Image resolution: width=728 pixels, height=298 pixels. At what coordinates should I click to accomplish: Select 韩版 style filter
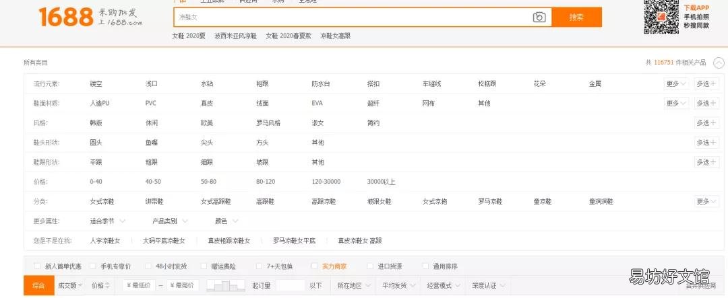click(96, 123)
